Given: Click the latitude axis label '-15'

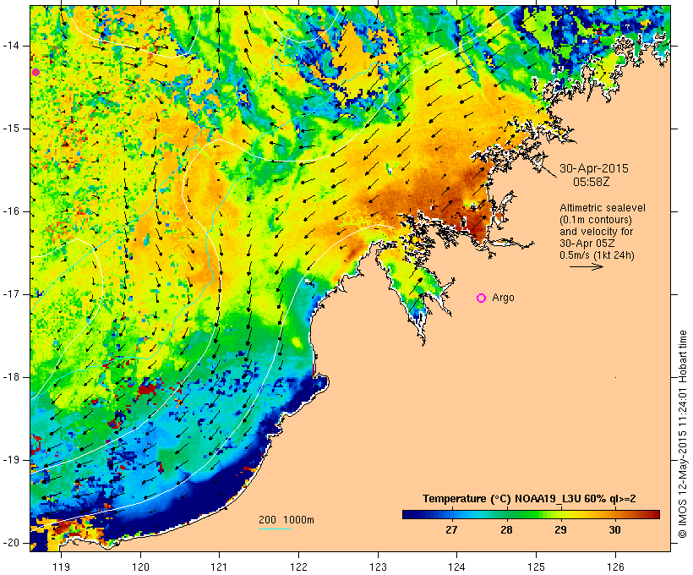Looking at the screenshot, I should pyautogui.click(x=10, y=129).
